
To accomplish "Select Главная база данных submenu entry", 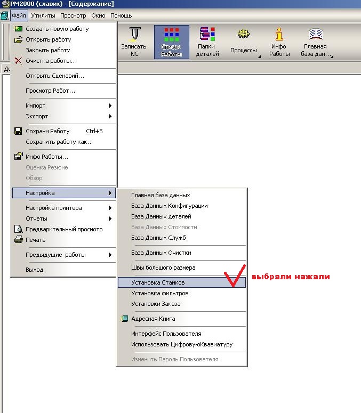I will (x=181, y=195).
